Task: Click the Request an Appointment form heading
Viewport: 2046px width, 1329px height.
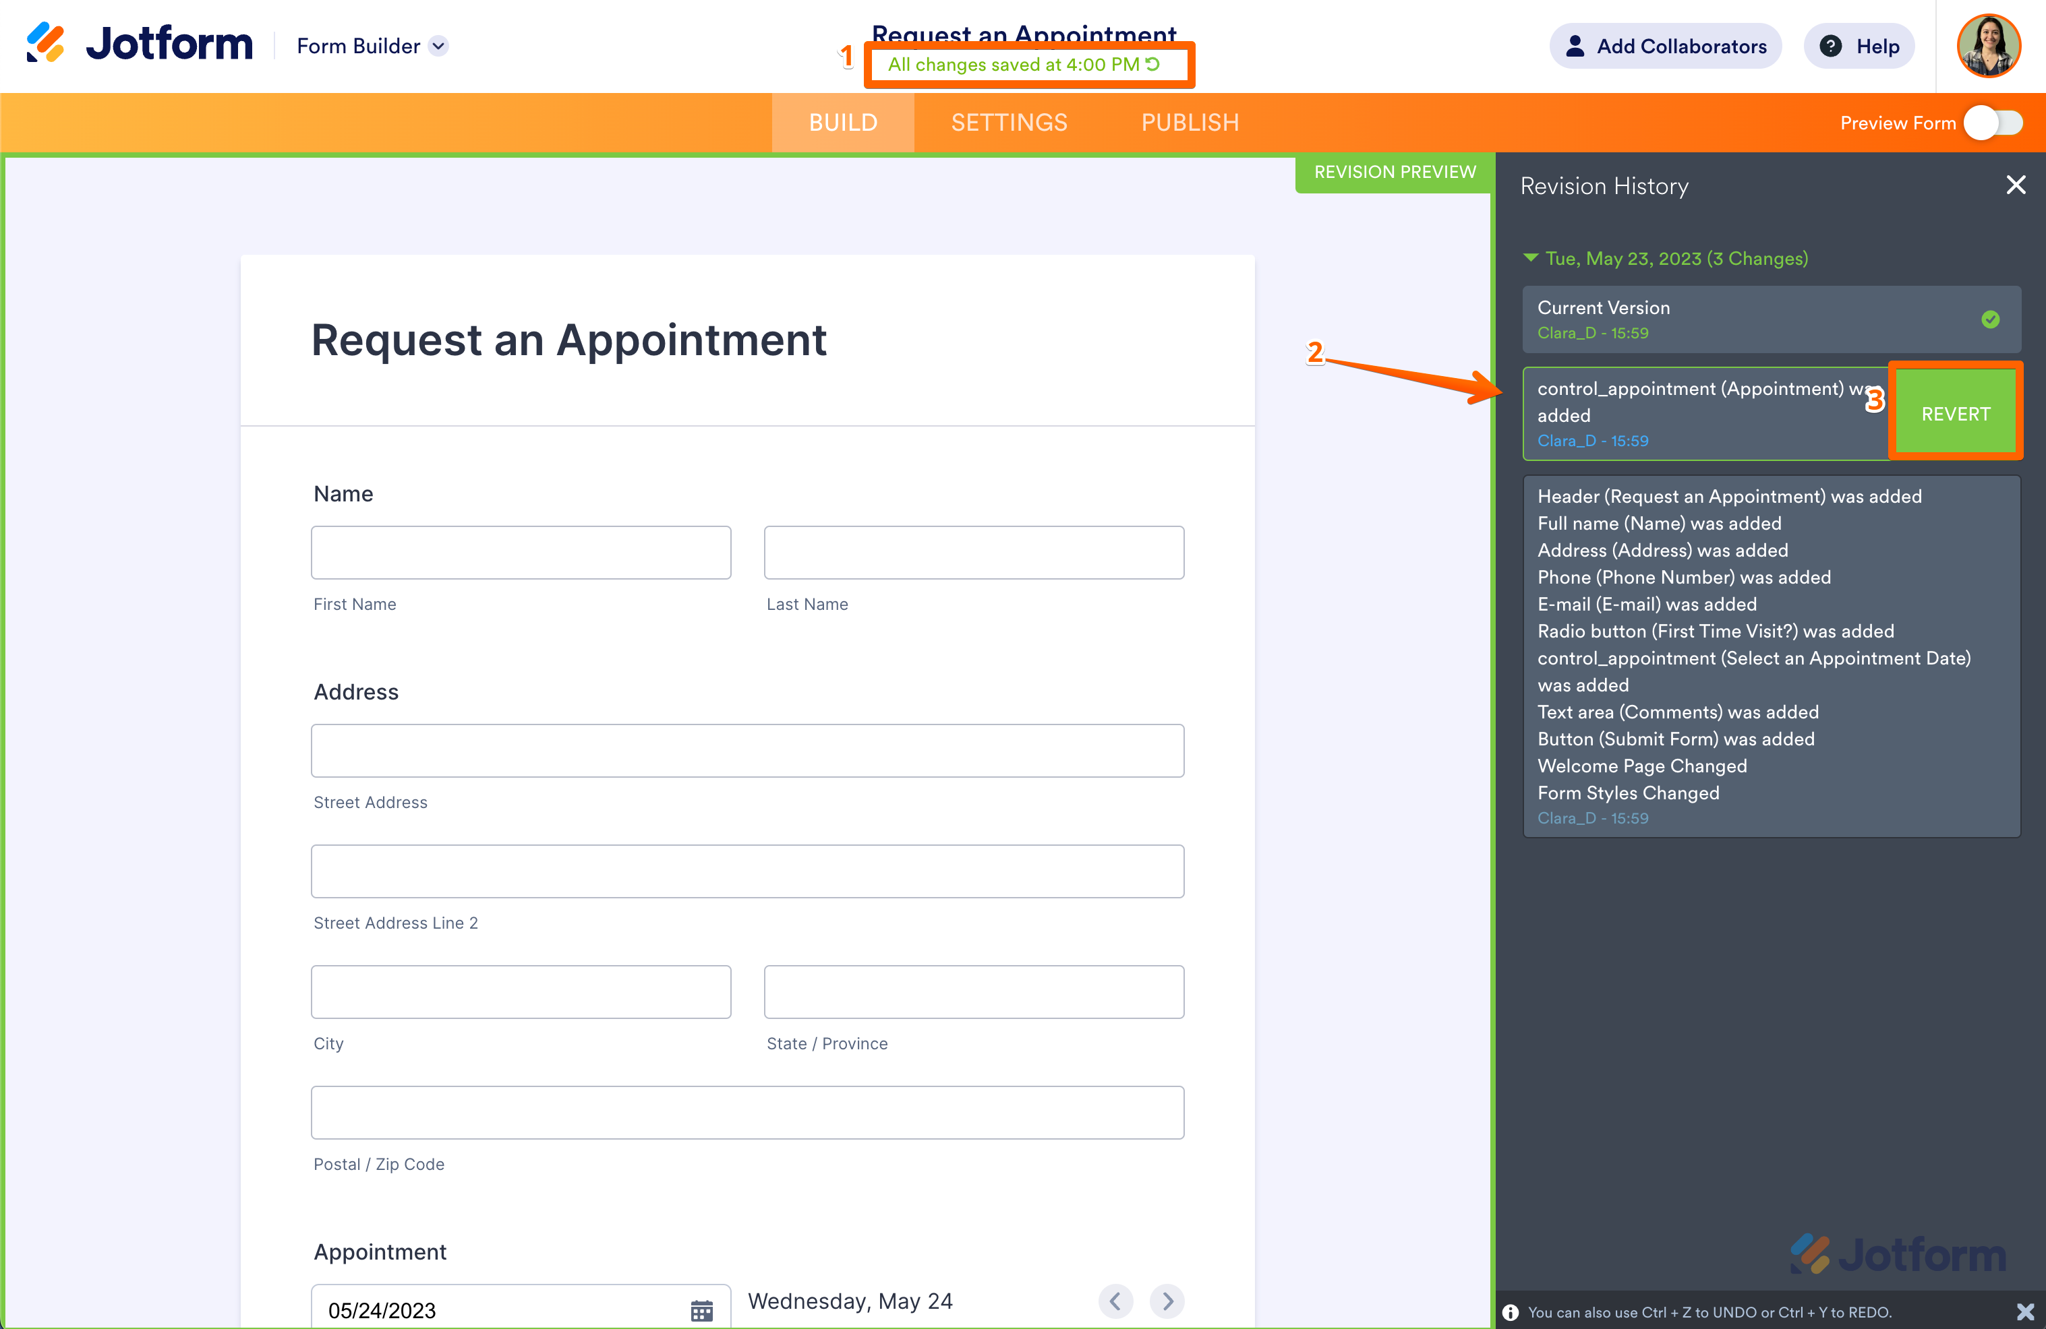Action: point(568,340)
